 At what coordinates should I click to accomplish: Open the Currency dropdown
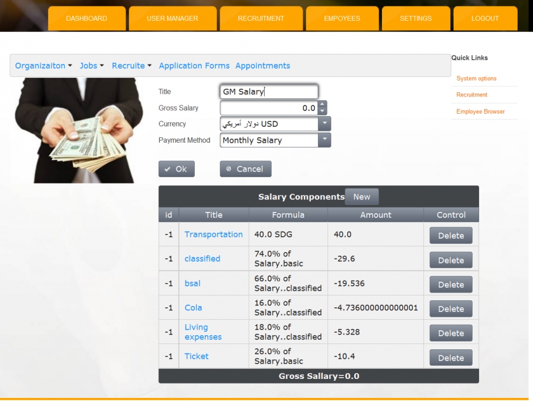[324, 124]
